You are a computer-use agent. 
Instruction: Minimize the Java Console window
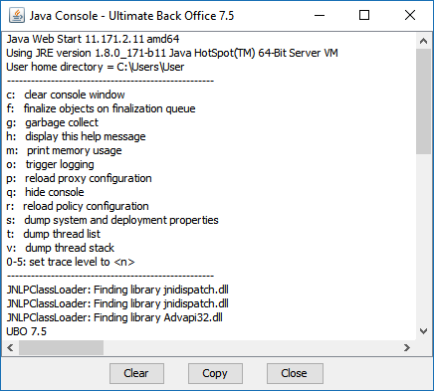coord(320,15)
